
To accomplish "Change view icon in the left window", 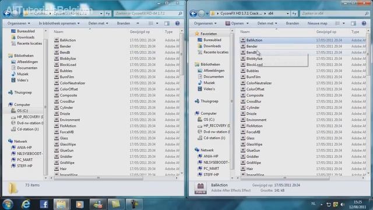I will tap(151, 23).
